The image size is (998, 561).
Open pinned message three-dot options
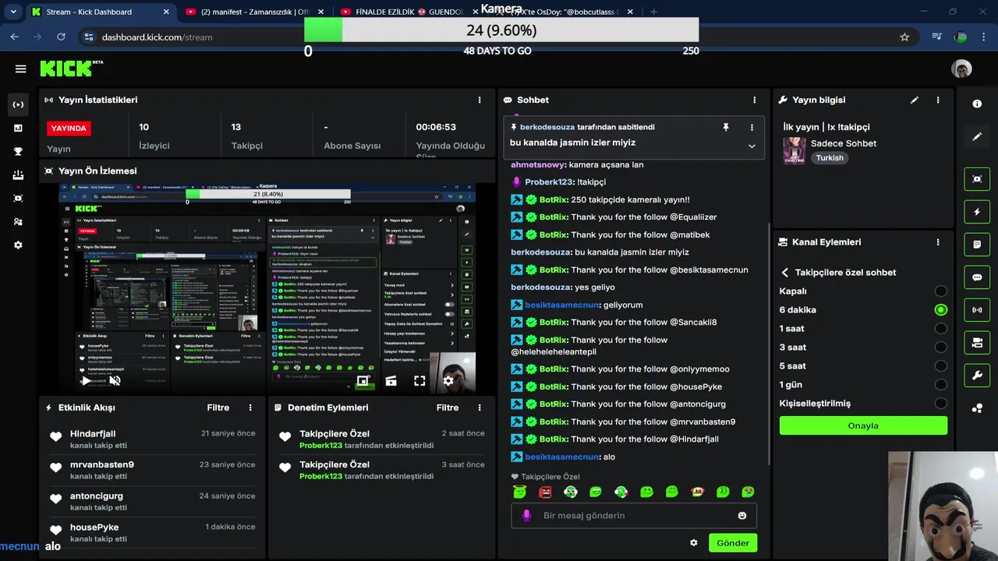tap(752, 127)
